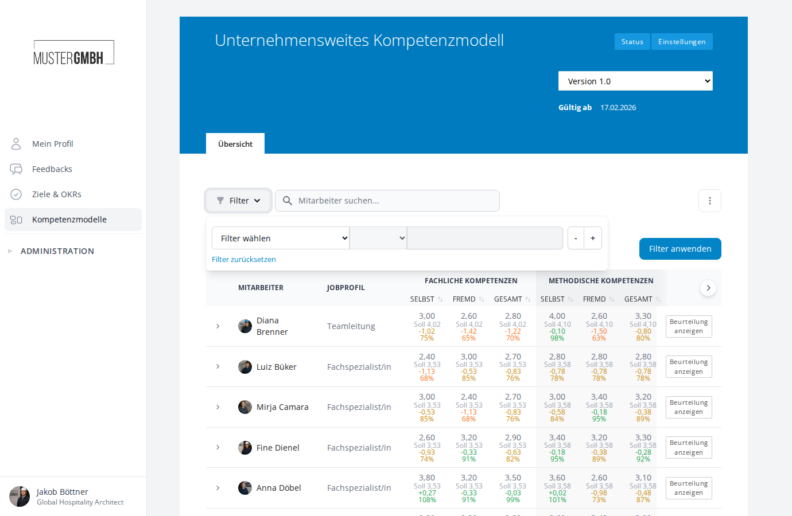
Task: Click Jakob Böttner's profile picture
Action: click(20, 497)
